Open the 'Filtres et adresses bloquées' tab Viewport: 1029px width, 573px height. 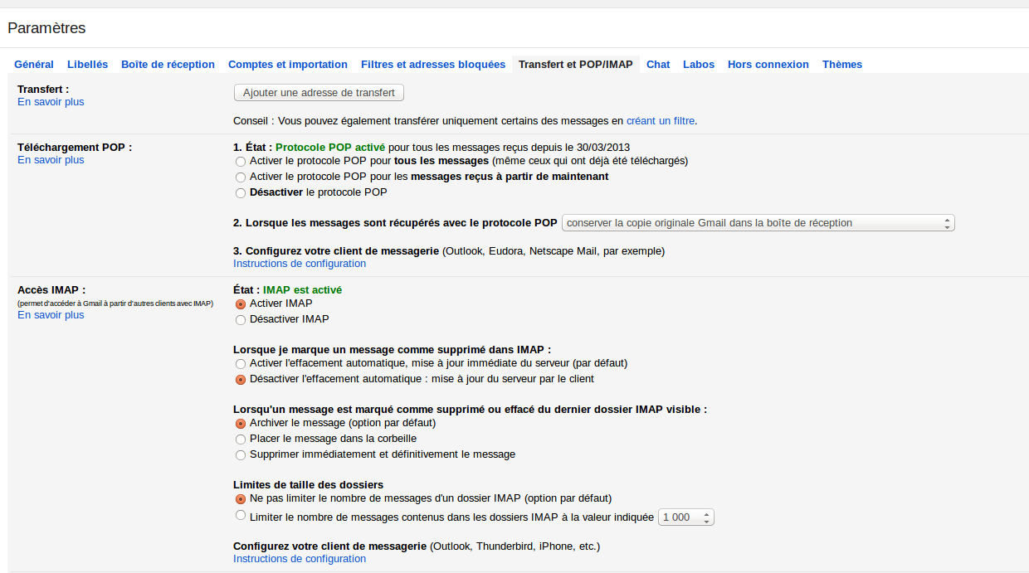pyautogui.click(x=432, y=65)
